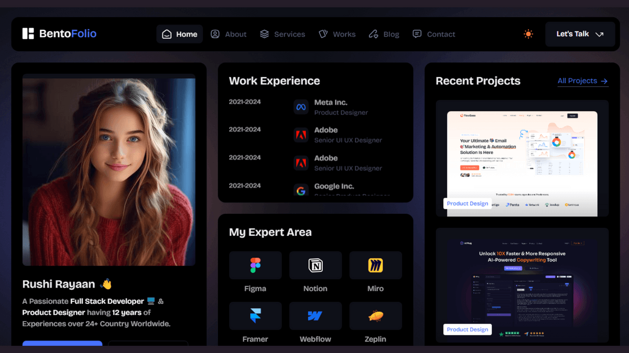Image resolution: width=629 pixels, height=353 pixels.
Task: Toggle the sun light mode switch
Action: click(528, 34)
